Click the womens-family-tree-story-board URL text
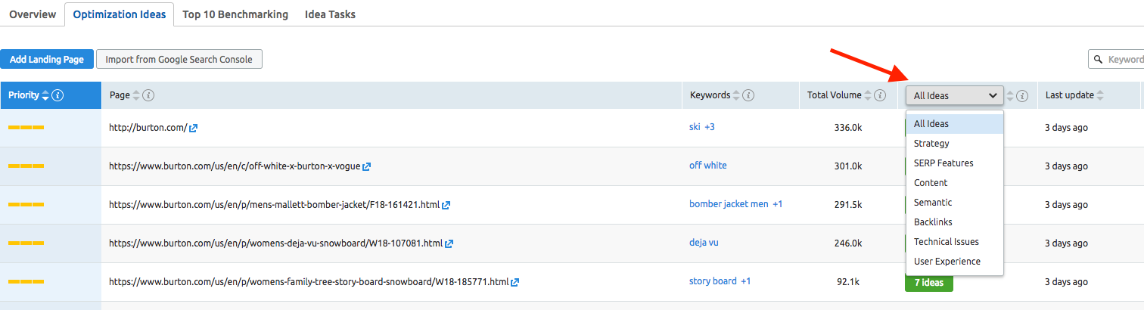1144x310 pixels. click(309, 282)
